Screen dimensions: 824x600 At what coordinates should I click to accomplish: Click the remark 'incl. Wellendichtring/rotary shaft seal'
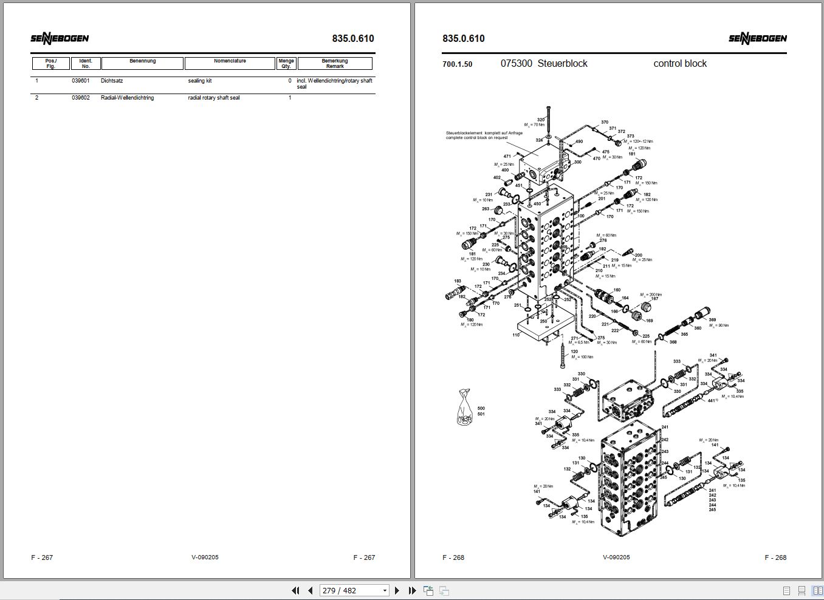(x=334, y=84)
